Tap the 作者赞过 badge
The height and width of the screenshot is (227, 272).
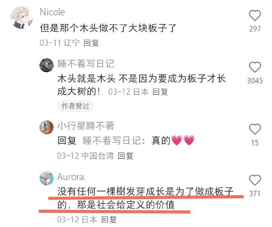(x=75, y=106)
